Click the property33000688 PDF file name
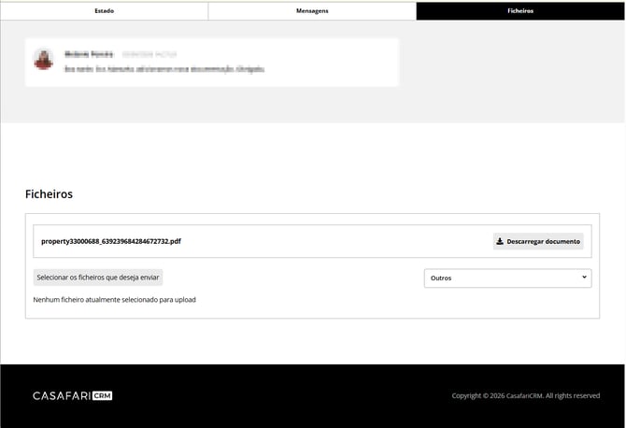The width and height of the screenshot is (626, 428). (x=111, y=241)
